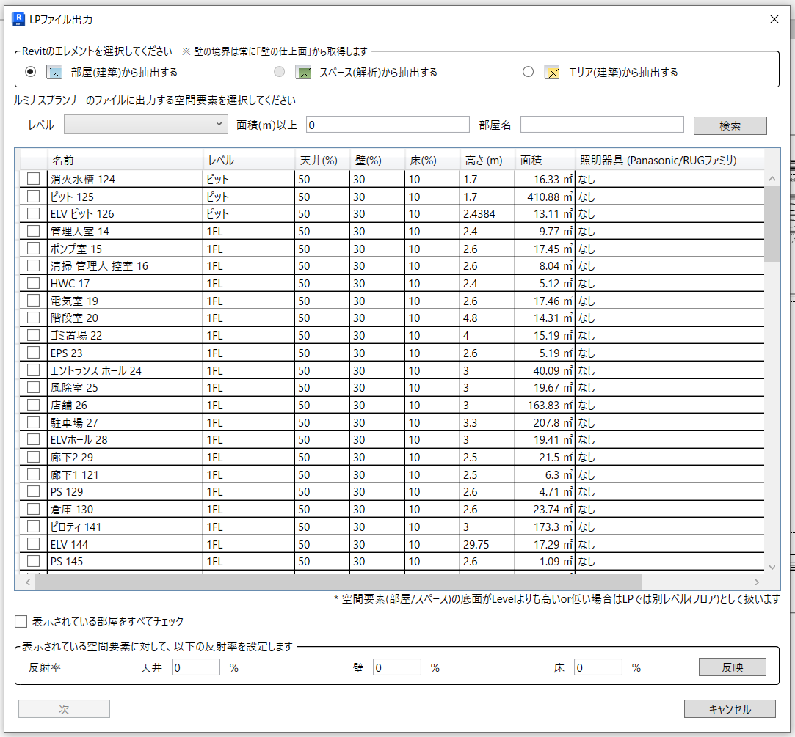Sort by the 名前 column header
The image size is (795, 737).
pos(125,160)
